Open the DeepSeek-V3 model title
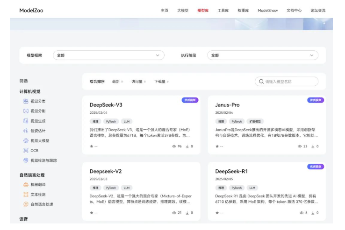Viewport: 345px width, 230px height. tap(106, 105)
